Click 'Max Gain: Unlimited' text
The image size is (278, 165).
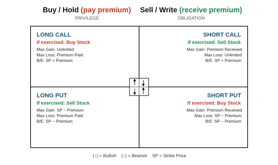click(55, 49)
